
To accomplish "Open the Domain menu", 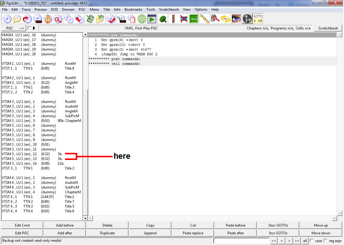I will point(68,10).
